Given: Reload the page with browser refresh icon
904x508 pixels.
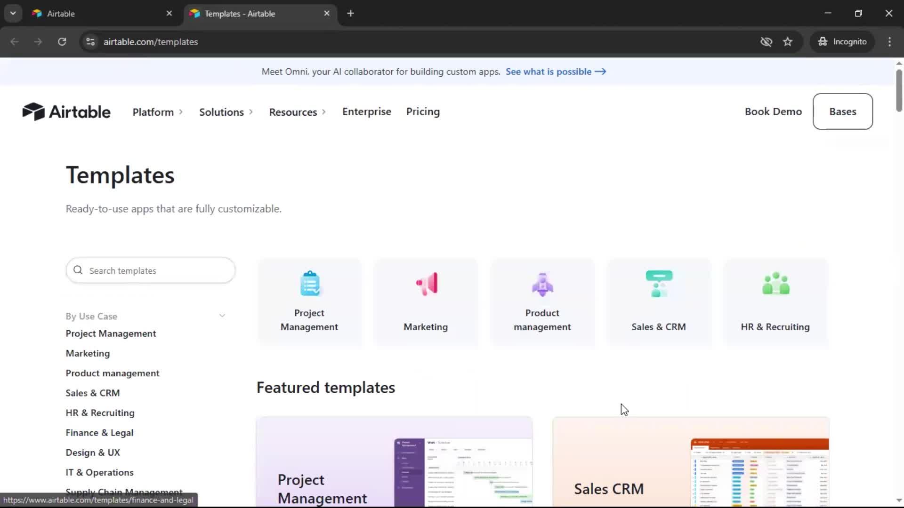Looking at the screenshot, I should click(62, 41).
